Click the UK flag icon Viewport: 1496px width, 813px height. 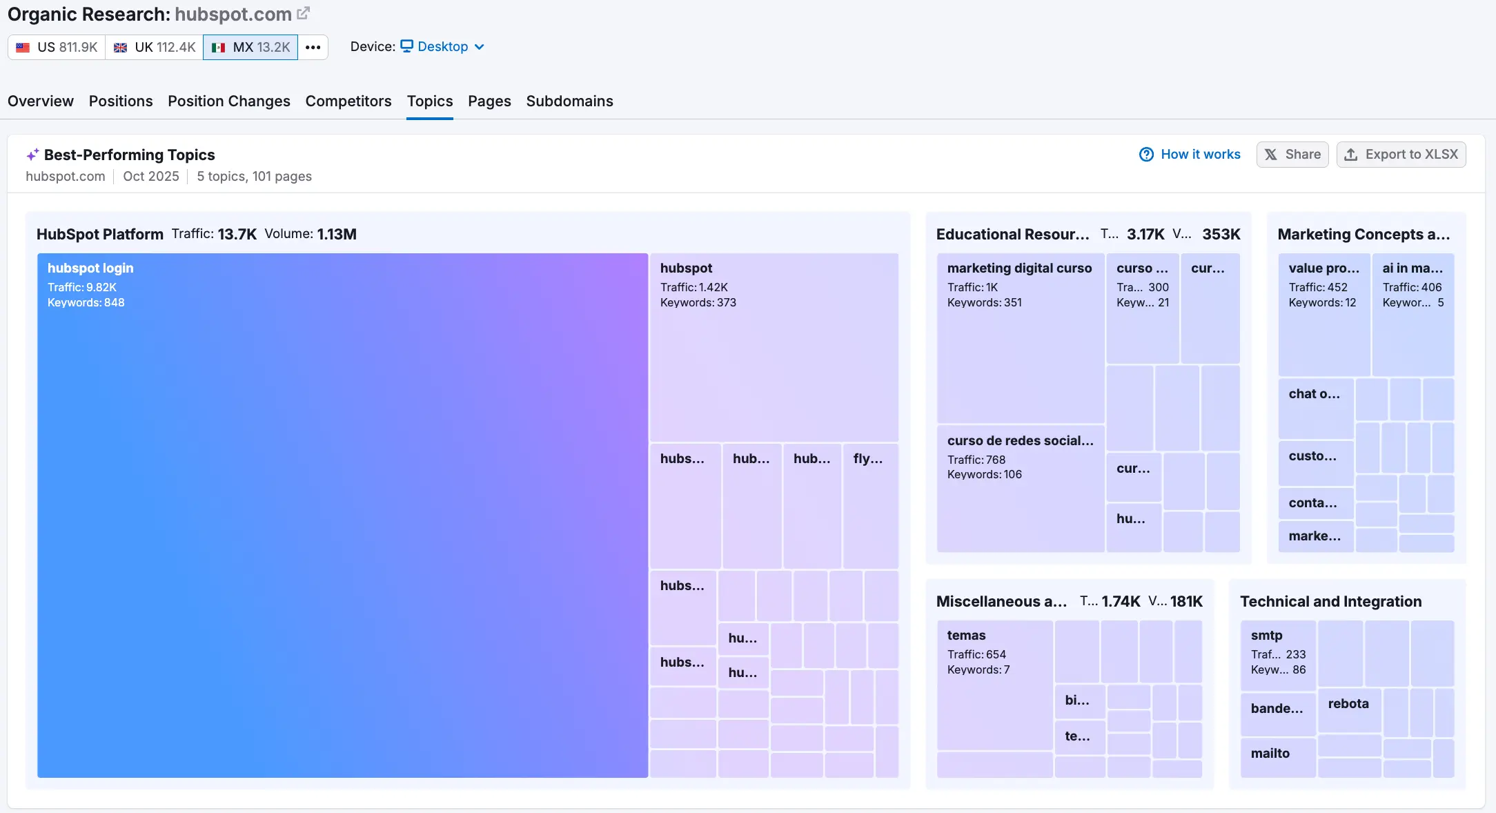[x=120, y=48]
